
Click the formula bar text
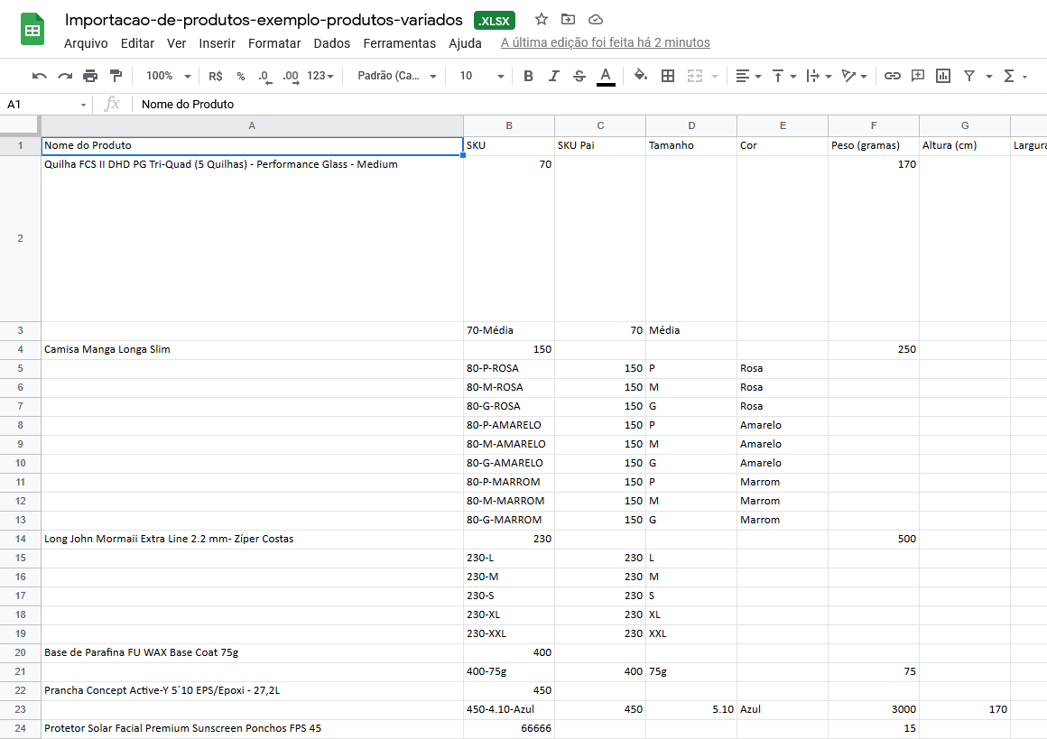(x=188, y=104)
